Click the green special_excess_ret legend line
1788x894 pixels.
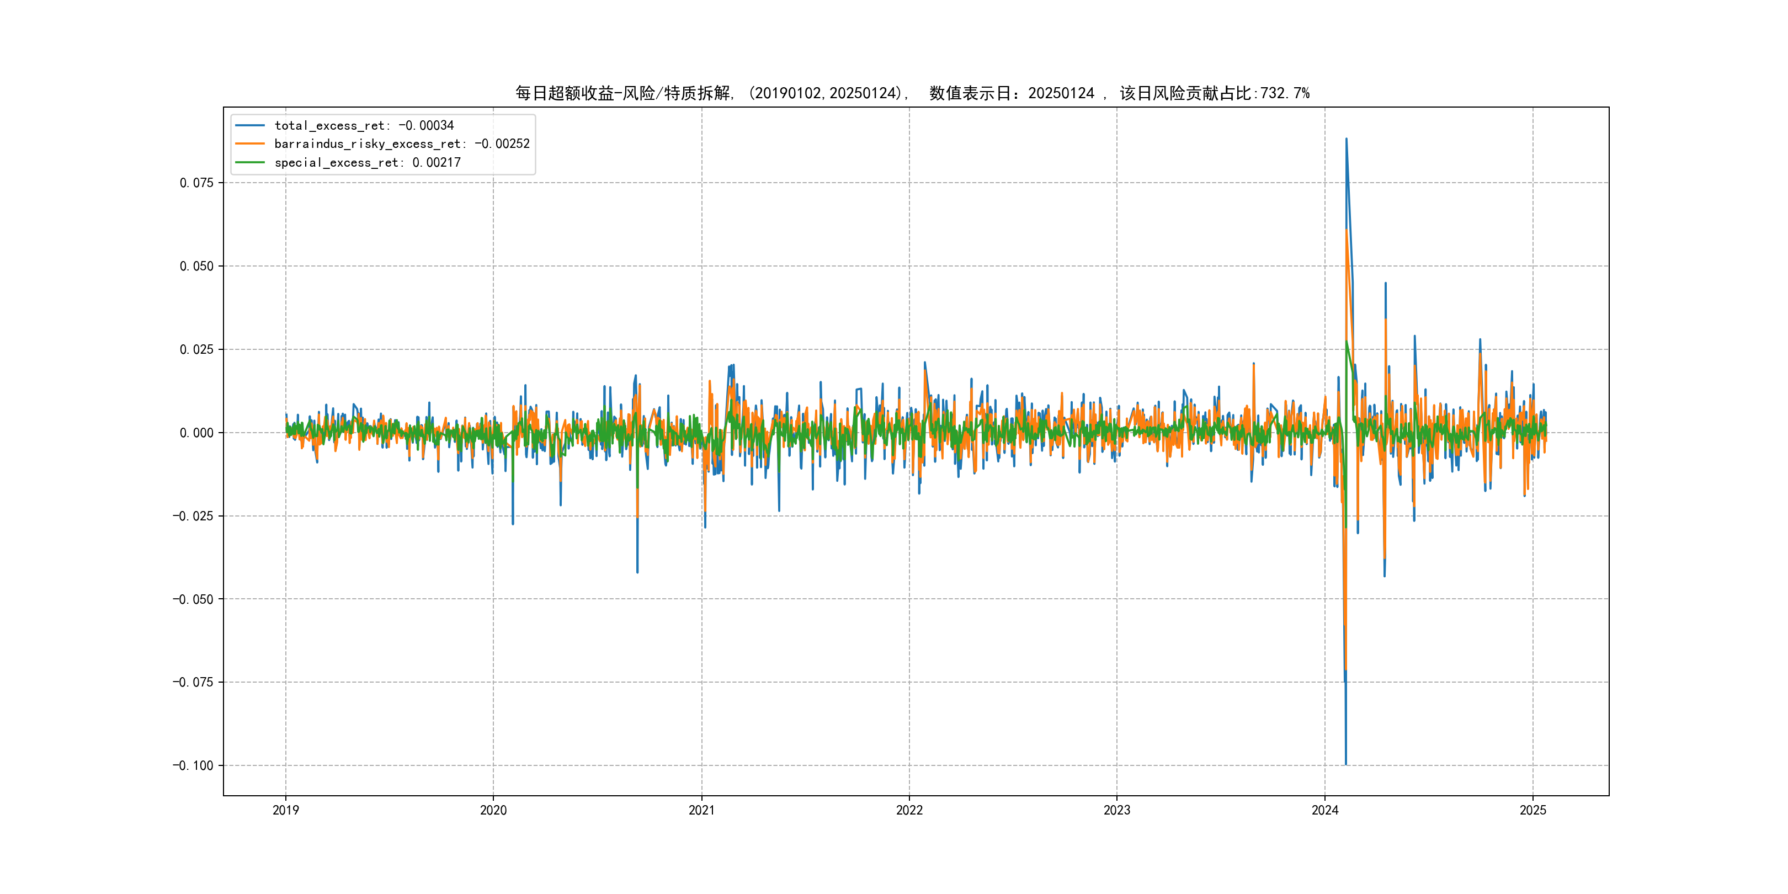tap(250, 162)
